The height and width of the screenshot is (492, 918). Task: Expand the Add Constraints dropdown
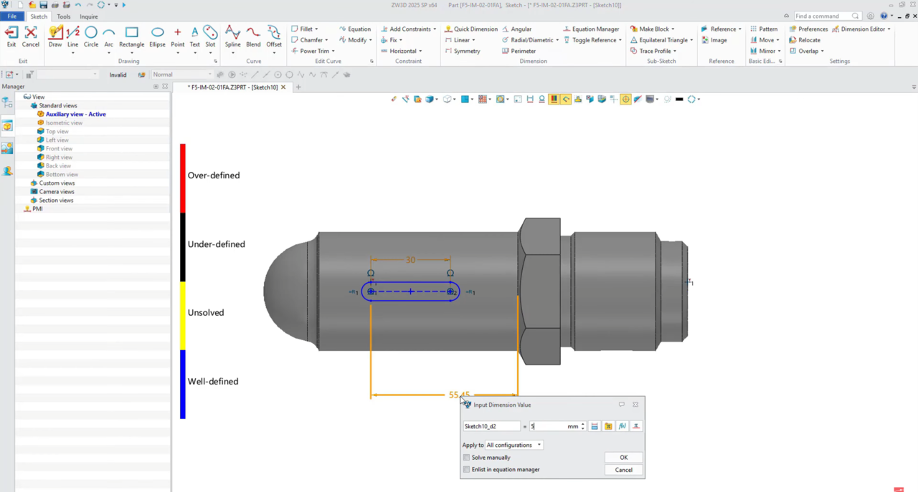pyautogui.click(x=435, y=29)
